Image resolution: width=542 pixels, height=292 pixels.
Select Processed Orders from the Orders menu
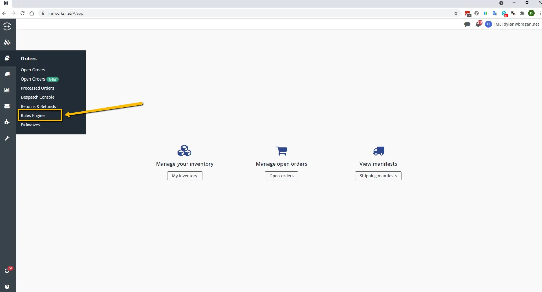tap(37, 88)
